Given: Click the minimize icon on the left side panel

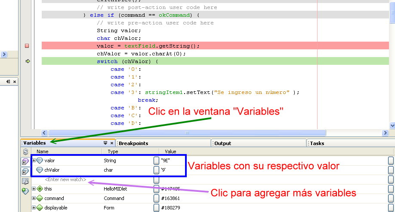Looking at the screenshot, I should tap(8, 82).
